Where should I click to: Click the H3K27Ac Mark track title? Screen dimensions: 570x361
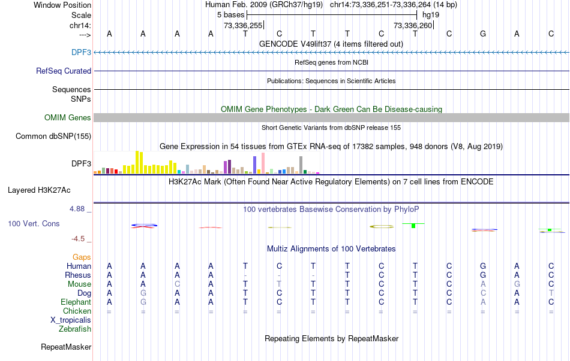pyautogui.click(x=331, y=181)
